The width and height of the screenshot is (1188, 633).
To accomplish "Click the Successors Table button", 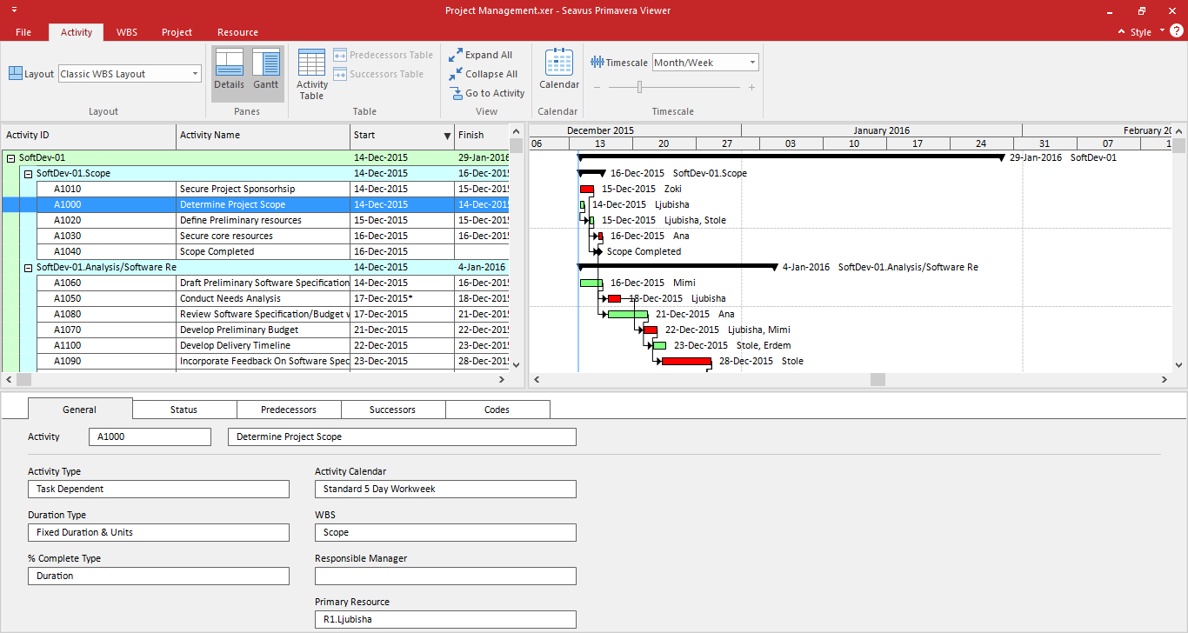I will tap(378, 74).
